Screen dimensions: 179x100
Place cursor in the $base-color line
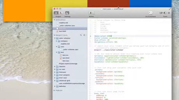(103, 36)
